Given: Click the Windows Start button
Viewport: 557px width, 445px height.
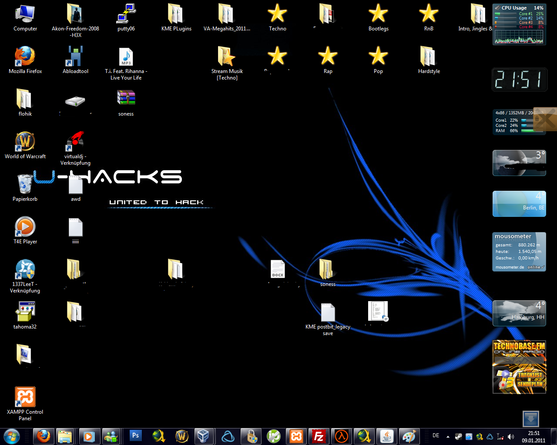Looking at the screenshot, I should (11, 435).
